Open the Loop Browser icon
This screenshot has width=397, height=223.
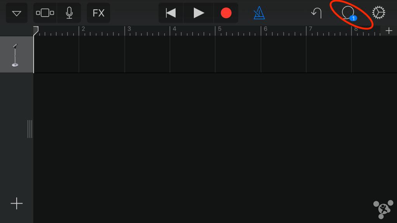349,13
